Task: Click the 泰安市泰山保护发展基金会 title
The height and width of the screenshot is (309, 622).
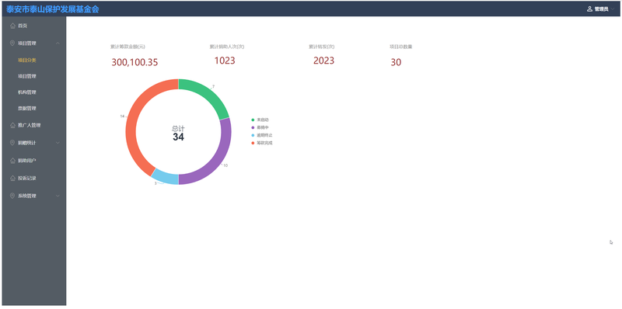Action: click(52, 9)
